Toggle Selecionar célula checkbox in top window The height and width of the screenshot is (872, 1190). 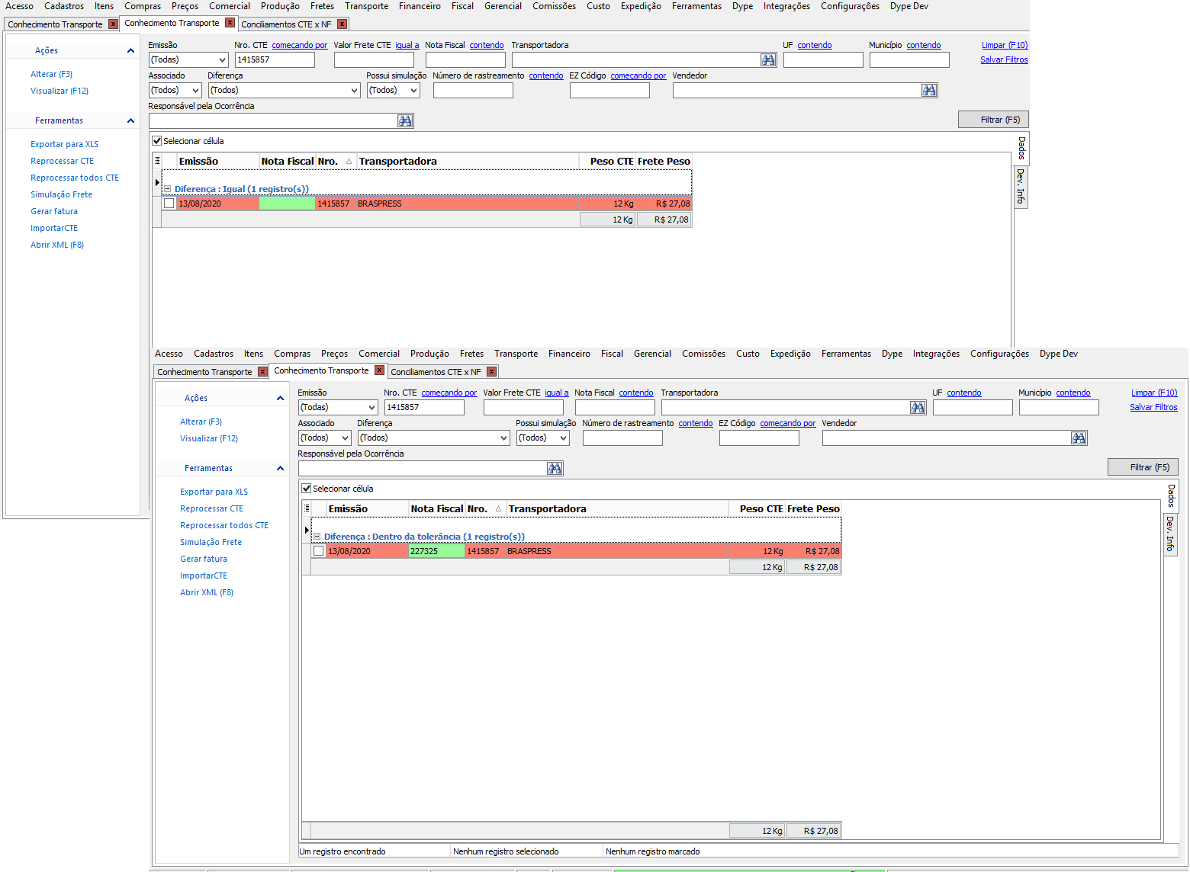[x=157, y=141]
